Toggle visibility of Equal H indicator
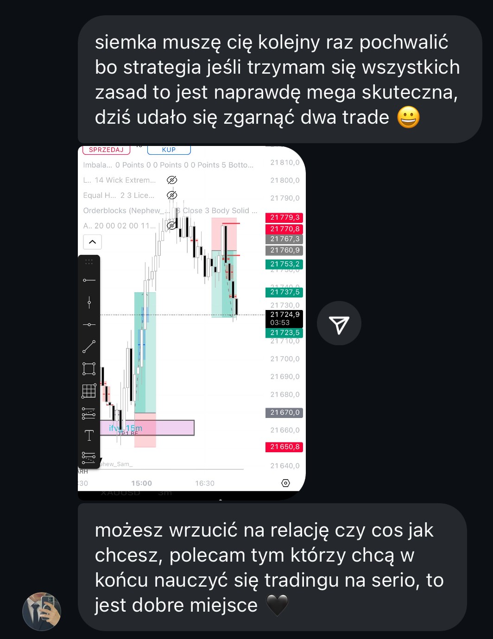 pos(172,195)
